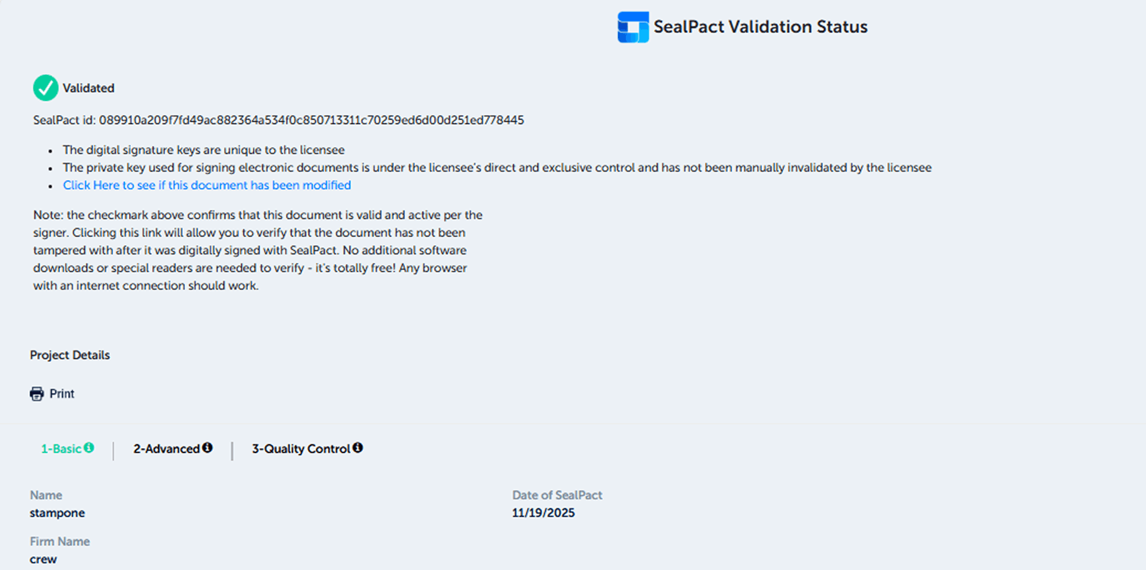Click the SealPact date 11/19/2025
1146x570 pixels.
click(543, 513)
